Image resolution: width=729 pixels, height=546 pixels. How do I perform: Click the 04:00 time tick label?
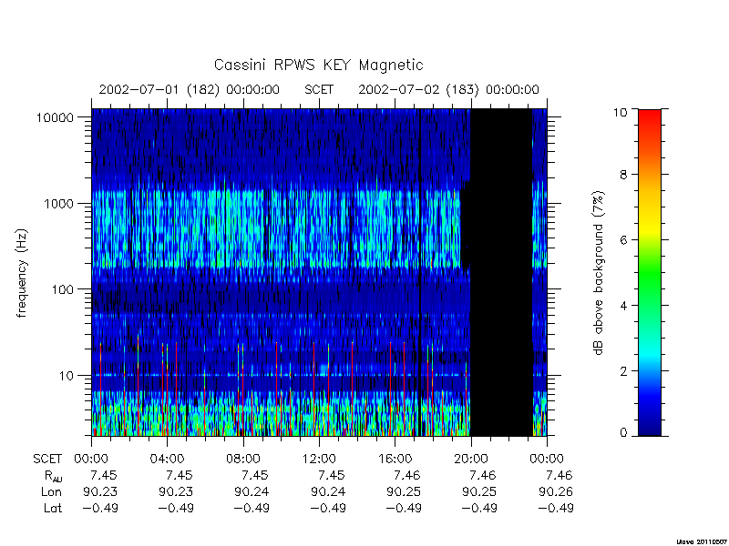(168, 460)
